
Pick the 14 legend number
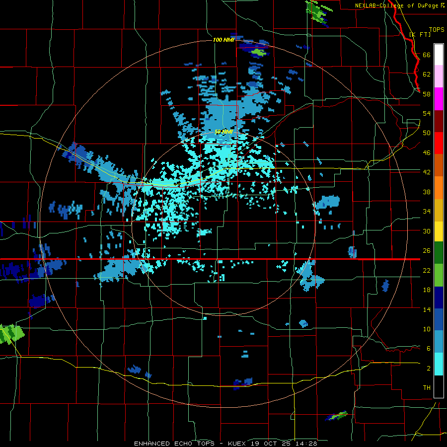pyautogui.click(x=427, y=309)
